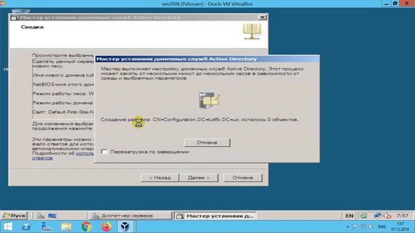415x233 pixels.
Task: Click 'Отмена' in the Сводка wizard window
Action: coord(243,178)
